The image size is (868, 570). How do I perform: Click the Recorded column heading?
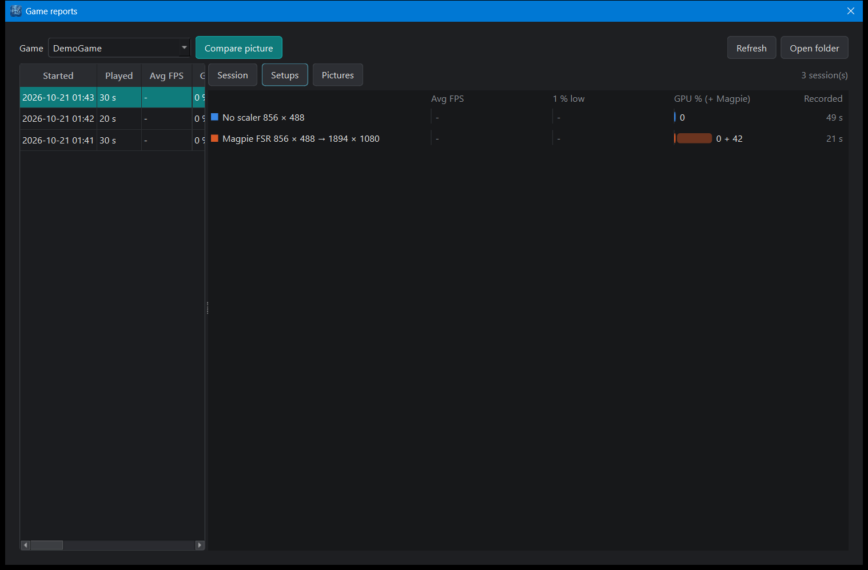pyautogui.click(x=823, y=98)
